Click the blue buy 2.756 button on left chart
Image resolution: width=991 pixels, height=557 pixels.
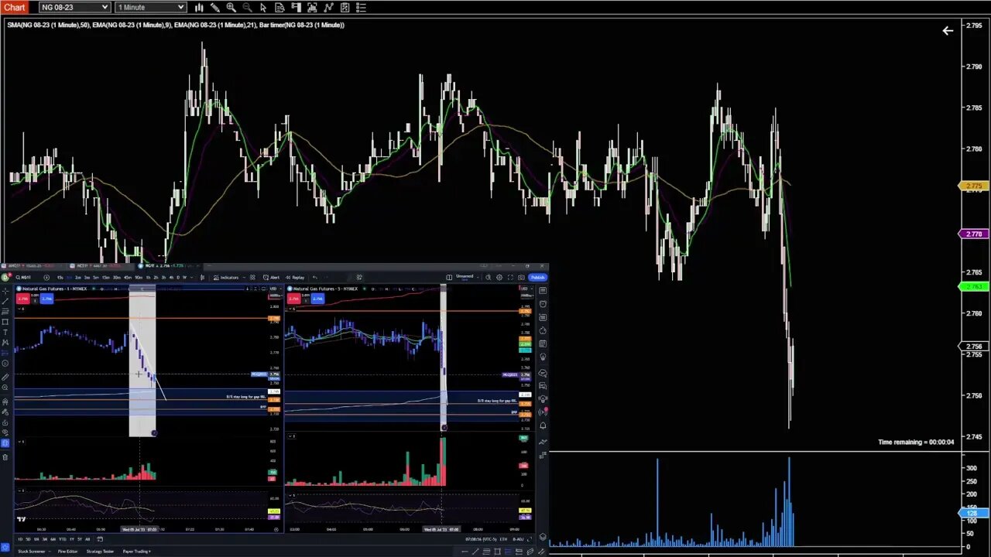point(46,299)
